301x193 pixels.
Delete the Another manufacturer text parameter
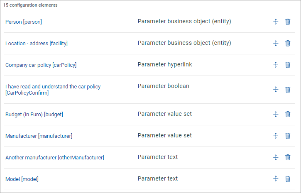point(288,157)
